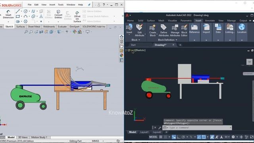The image size is (254, 143).
Task: Click Offset On Surface tool
Action: 77,17
